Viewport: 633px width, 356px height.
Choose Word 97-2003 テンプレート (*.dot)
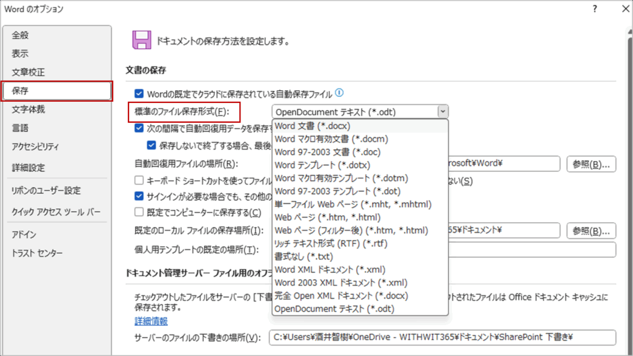(360, 191)
